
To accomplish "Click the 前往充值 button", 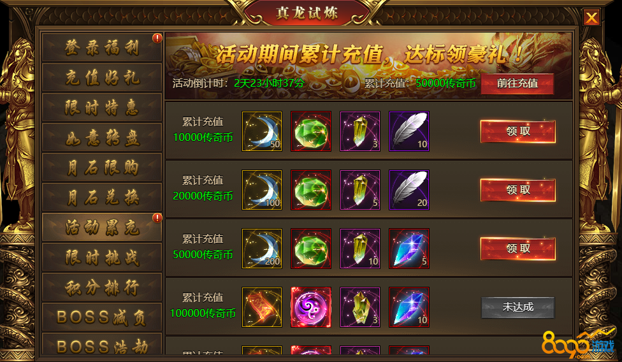I will point(517,83).
